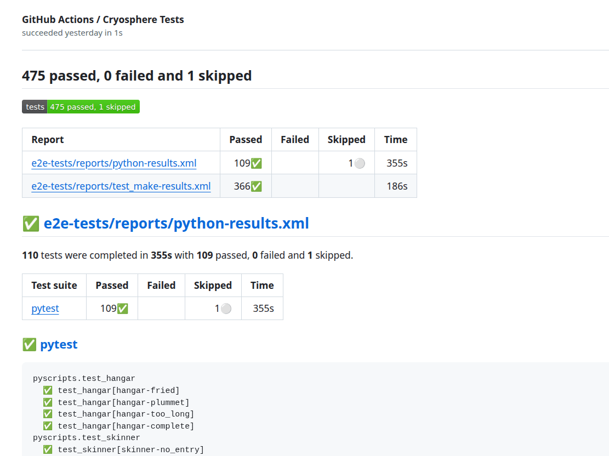Screen dimensions: 609x456
Task: Click the 'GitHub Actions / Cryosphere Tests' title
Action: click(x=103, y=20)
